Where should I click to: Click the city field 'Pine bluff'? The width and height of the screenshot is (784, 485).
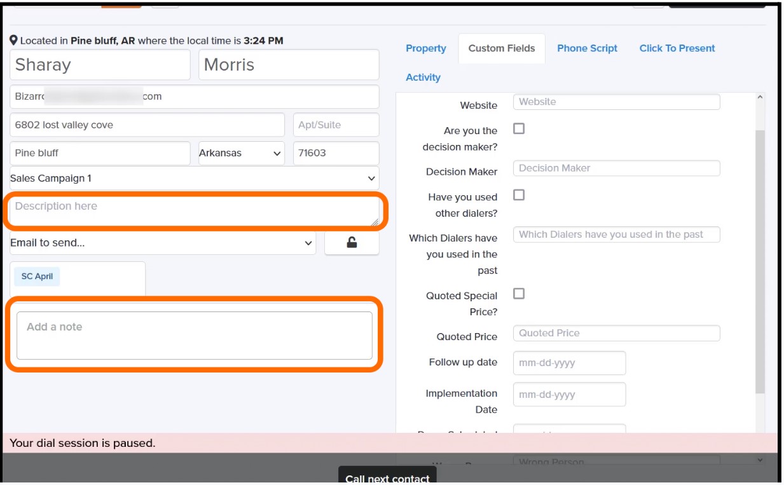click(x=100, y=153)
